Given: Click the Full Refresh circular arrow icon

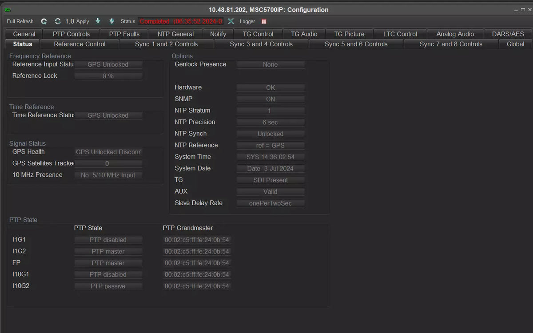Looking at the screenshot, I should [44, 21].
